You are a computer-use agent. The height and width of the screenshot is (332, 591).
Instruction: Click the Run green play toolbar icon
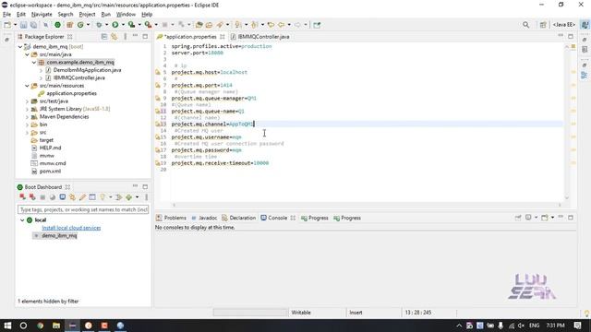click(115, 25)
